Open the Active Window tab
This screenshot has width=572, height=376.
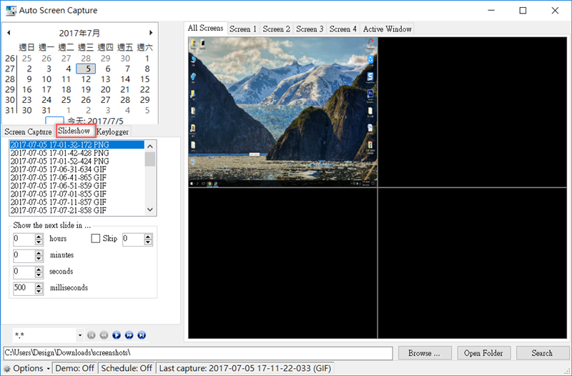(x=387, y=29)
